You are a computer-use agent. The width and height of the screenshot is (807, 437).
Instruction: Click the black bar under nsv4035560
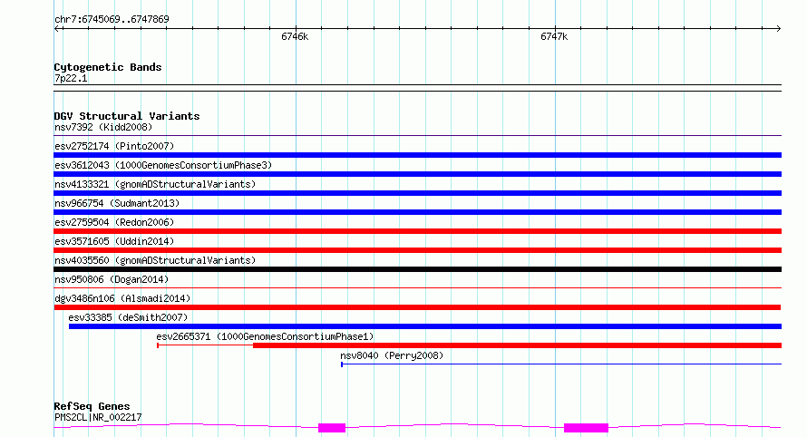point(417,269)
